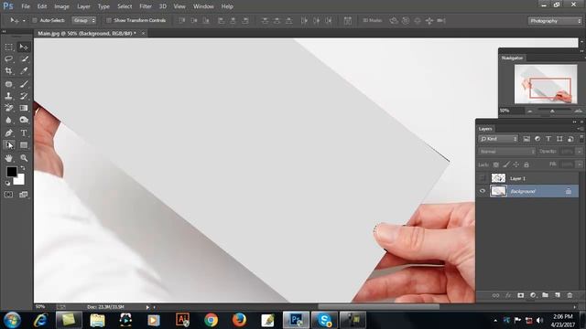Open the Layer menu
The width and height of the screenshot is (586, 329).
[83, 6]
